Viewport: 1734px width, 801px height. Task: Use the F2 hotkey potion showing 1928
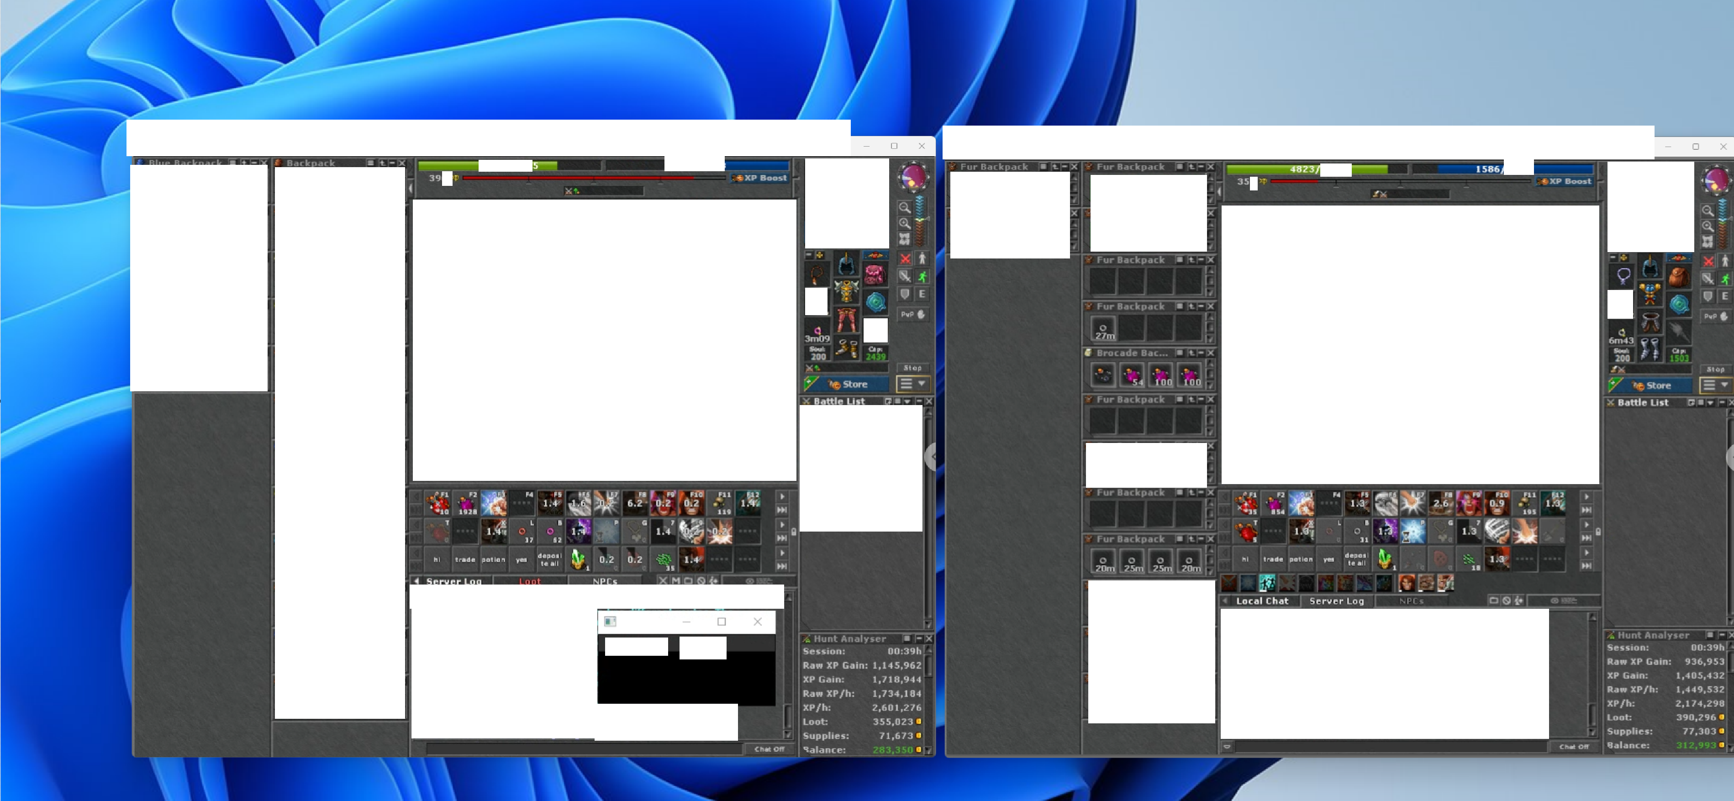click(x=466, y=503)
